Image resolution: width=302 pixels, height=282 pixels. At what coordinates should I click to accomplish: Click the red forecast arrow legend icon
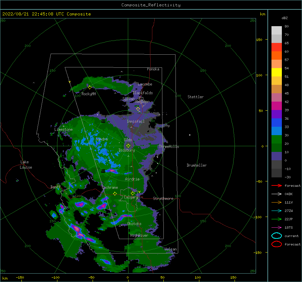pyautogui.click(x=276, y=185)
